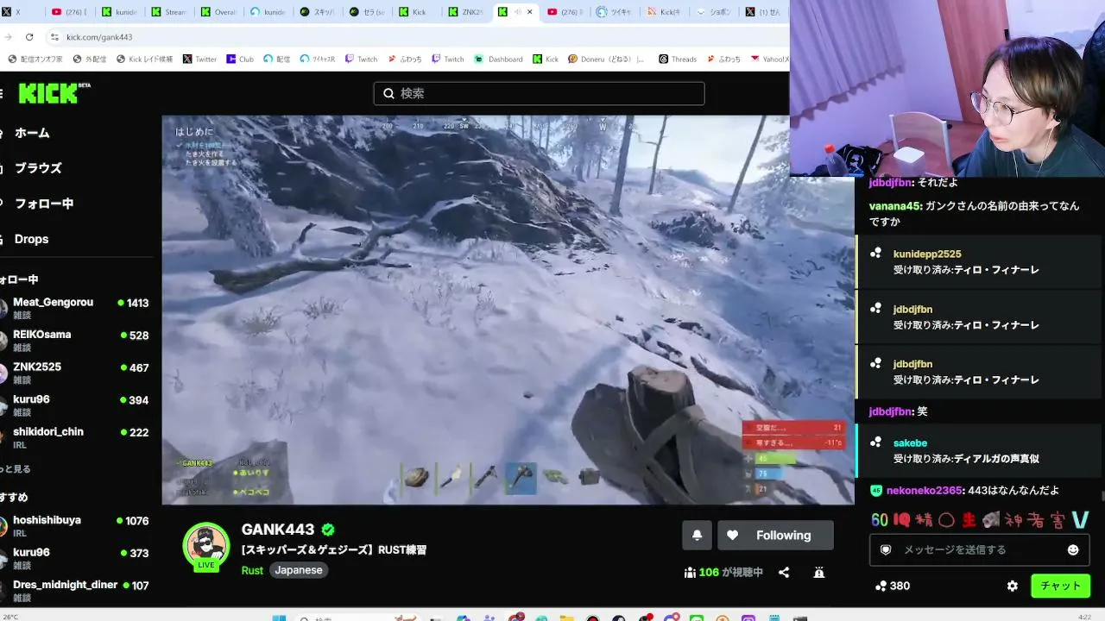Open the フォロー中 sidebar item
This screenshot has height=621, width=1105.
tap(44, 204)
